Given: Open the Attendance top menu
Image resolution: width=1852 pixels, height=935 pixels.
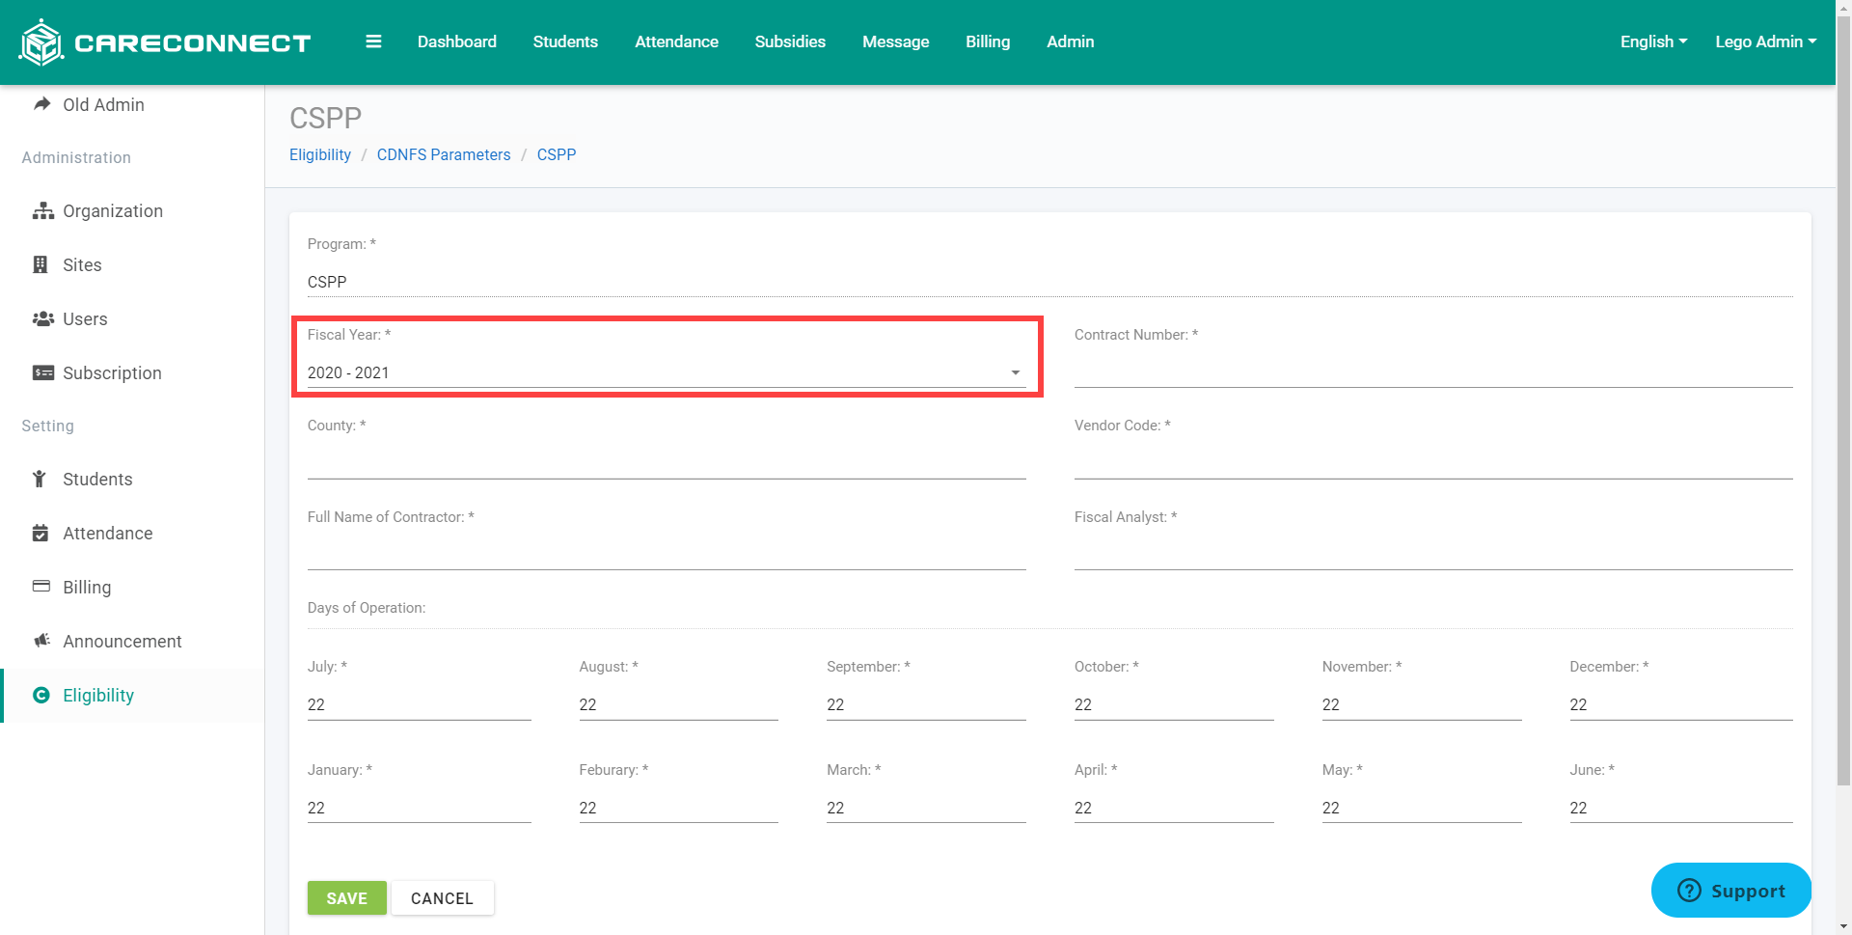Looking at the screenshot, I should 676,41.
